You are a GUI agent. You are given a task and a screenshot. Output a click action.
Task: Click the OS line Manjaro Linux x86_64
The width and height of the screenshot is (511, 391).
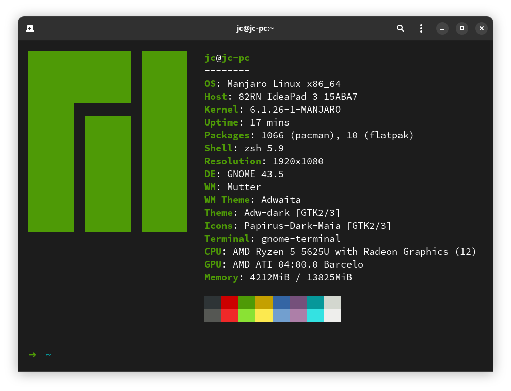point(273,84)
